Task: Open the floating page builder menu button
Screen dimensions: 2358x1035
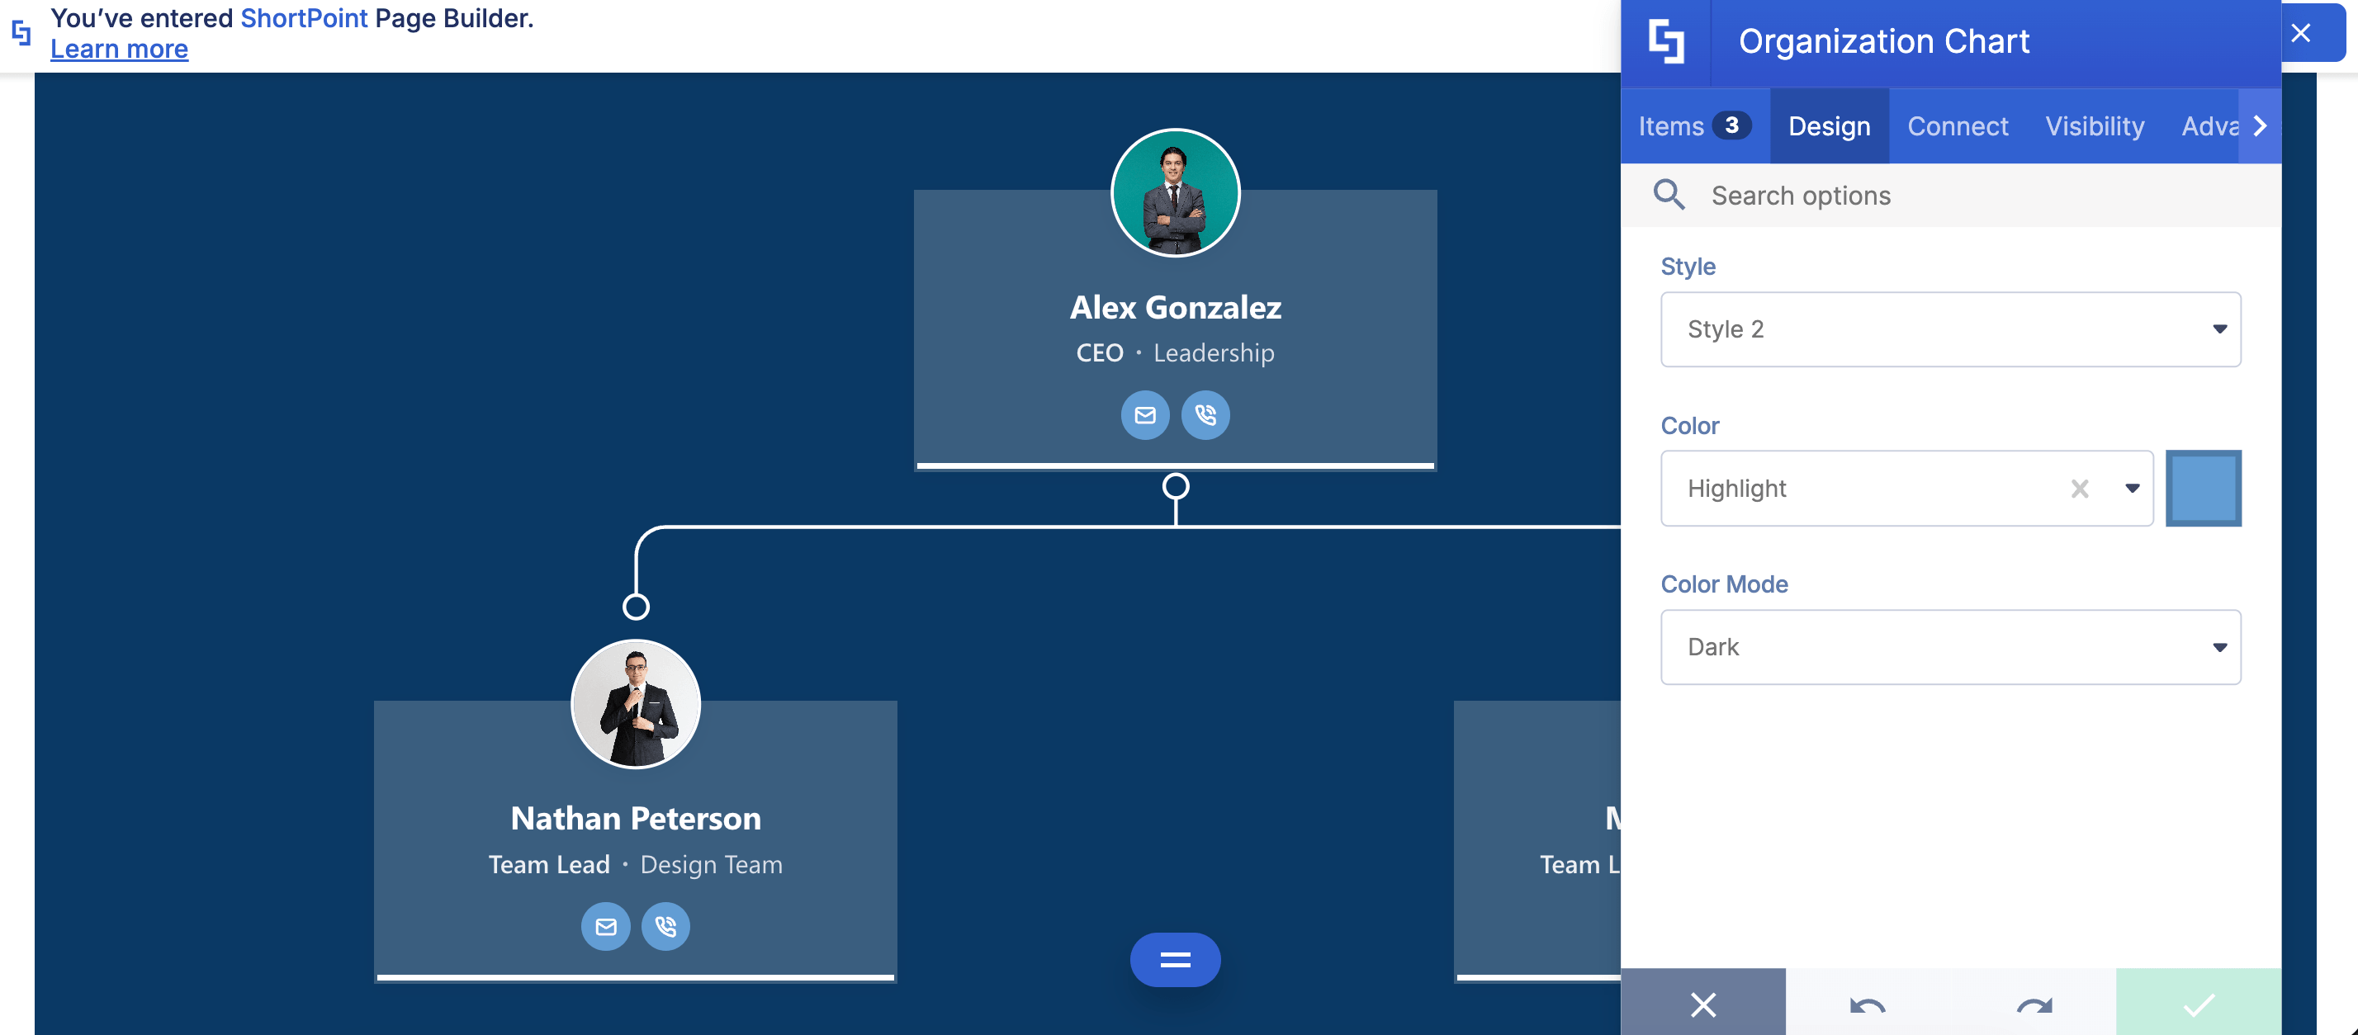Action: tap(1176, 960)
